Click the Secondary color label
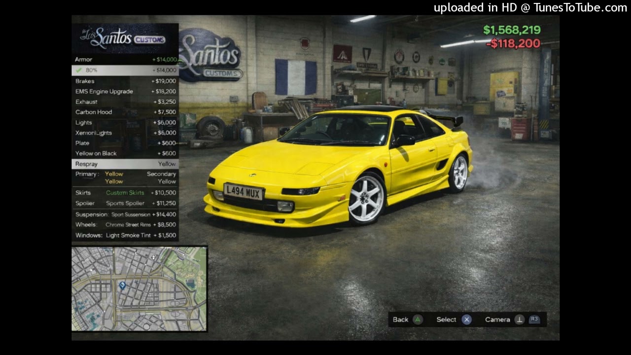 [x=161, y=174]
